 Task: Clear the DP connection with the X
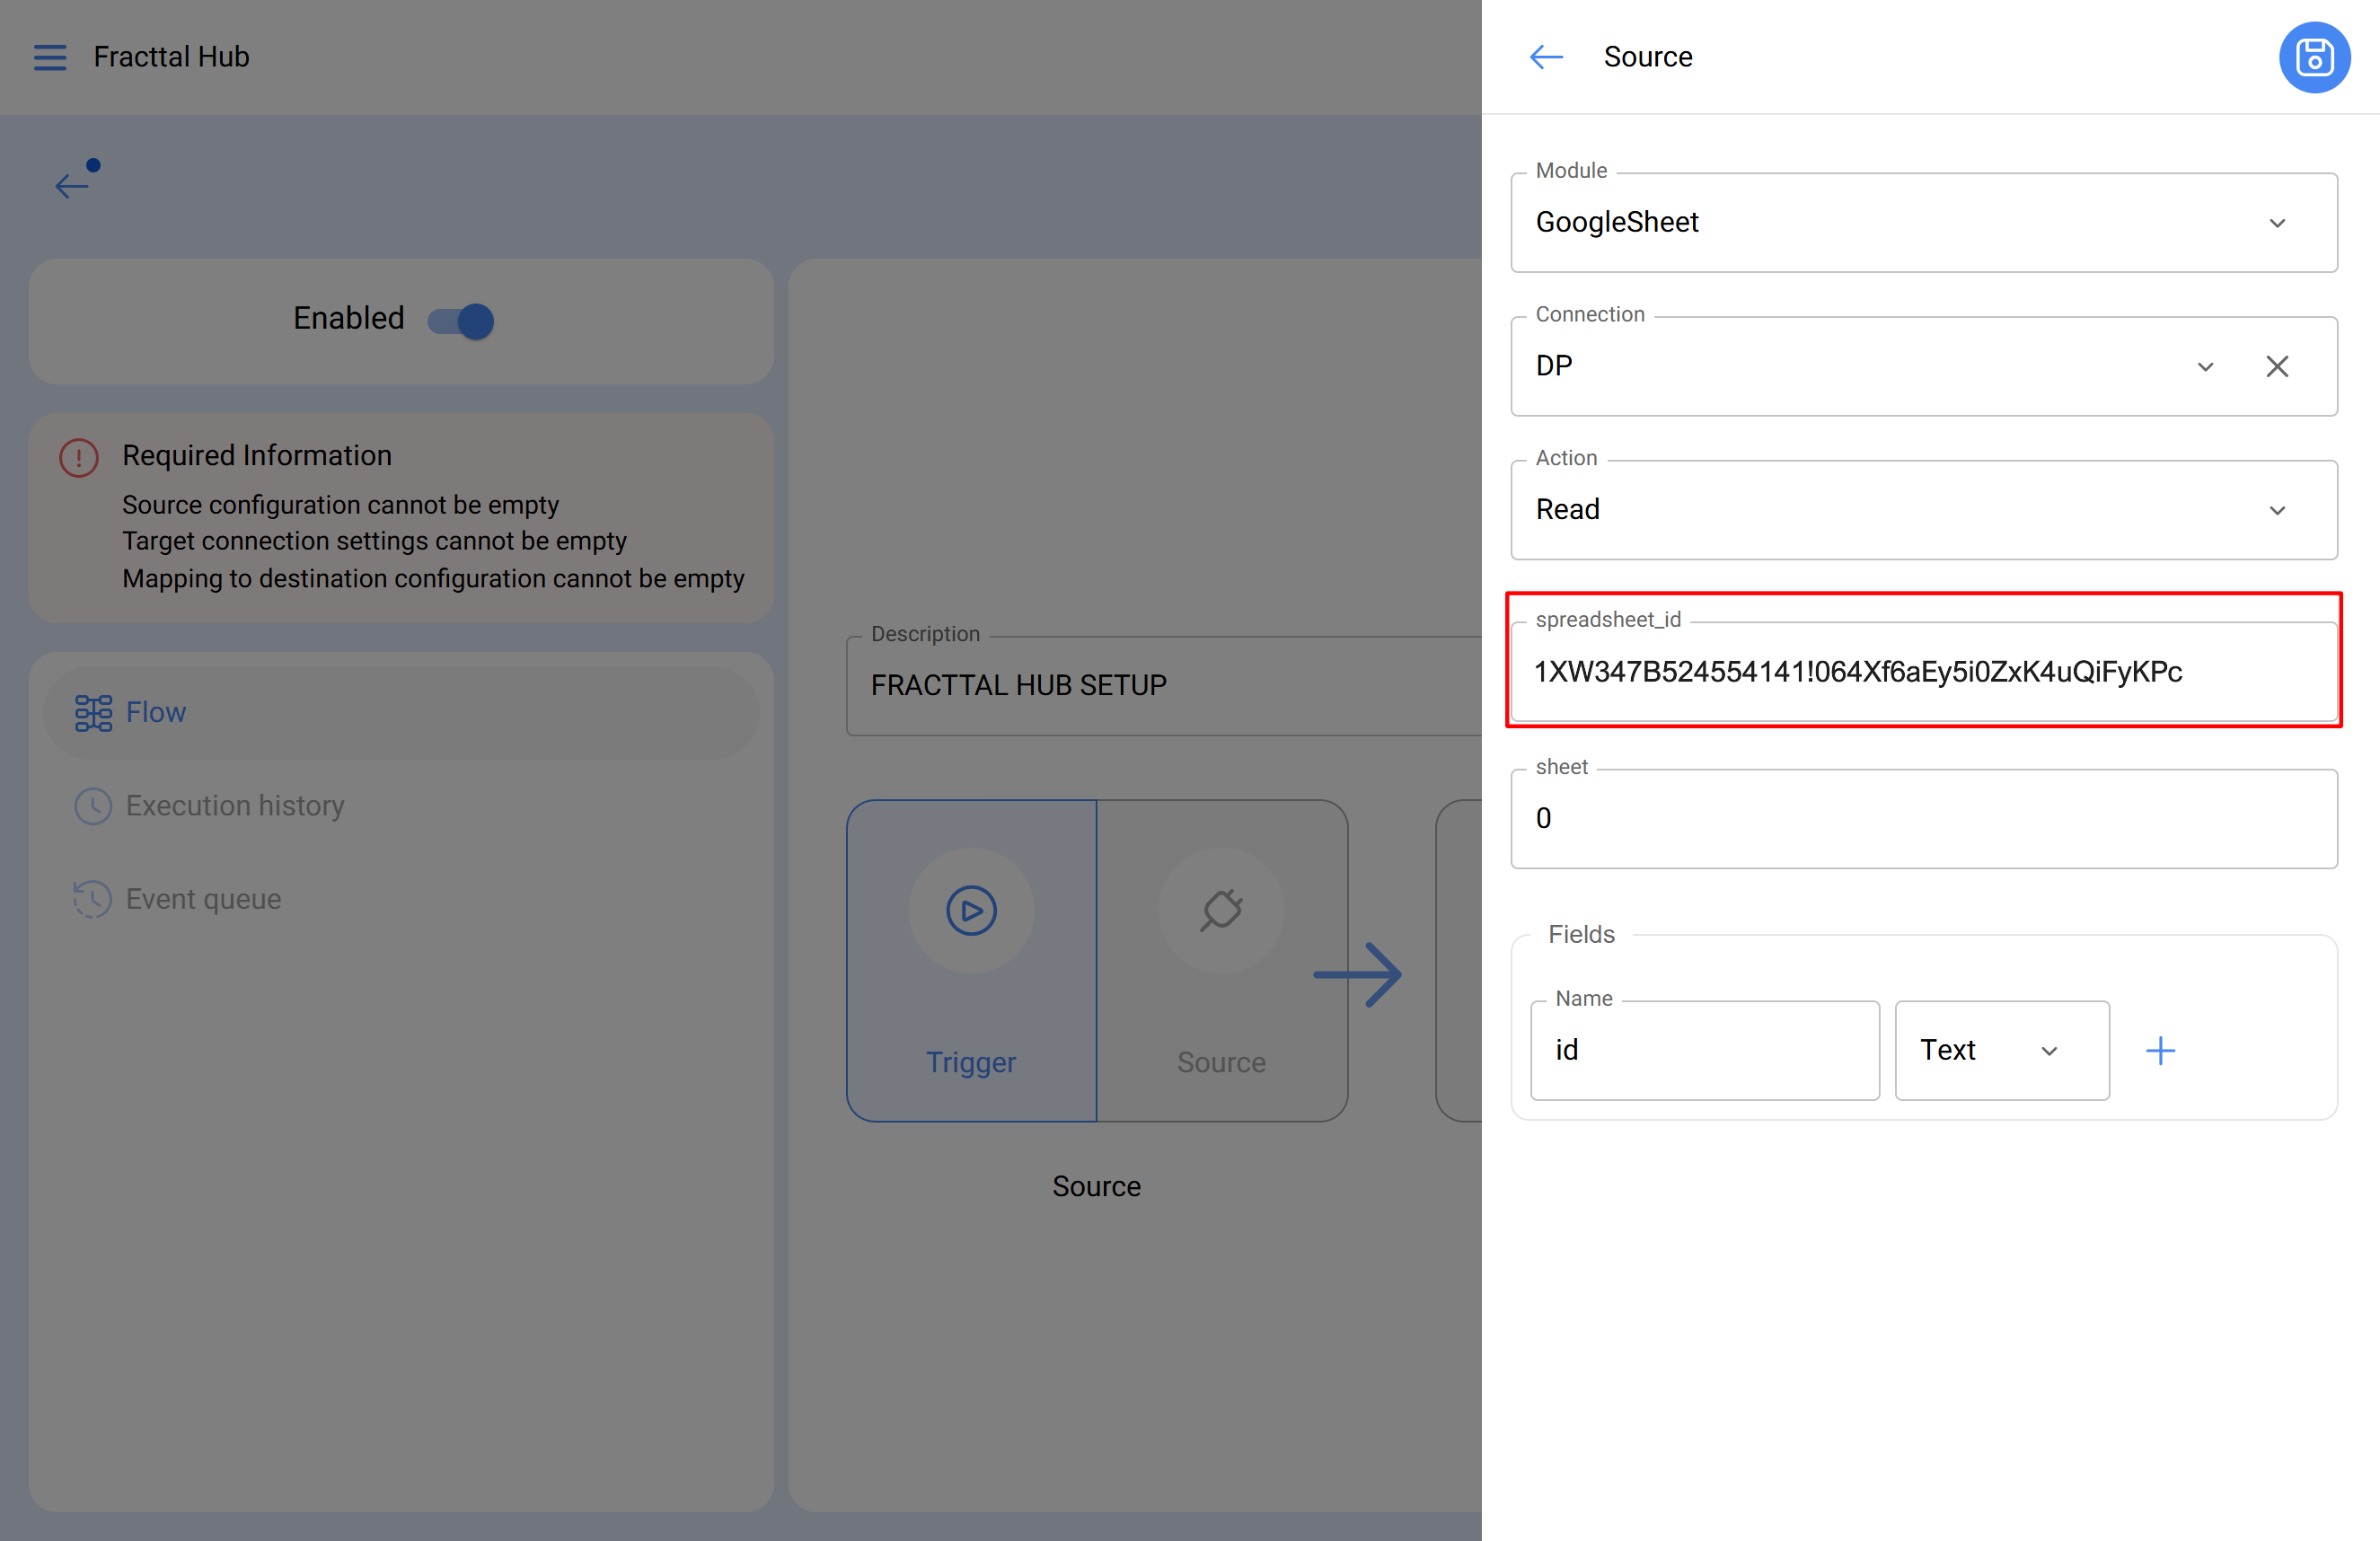pyautogui.click(x=2278, y=366)
